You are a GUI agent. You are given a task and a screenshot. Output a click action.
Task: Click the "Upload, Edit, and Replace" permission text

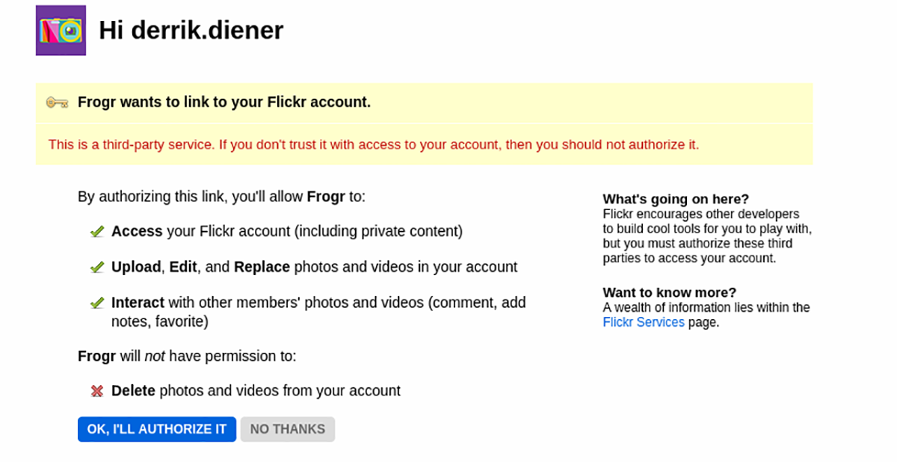click(314, 267)
